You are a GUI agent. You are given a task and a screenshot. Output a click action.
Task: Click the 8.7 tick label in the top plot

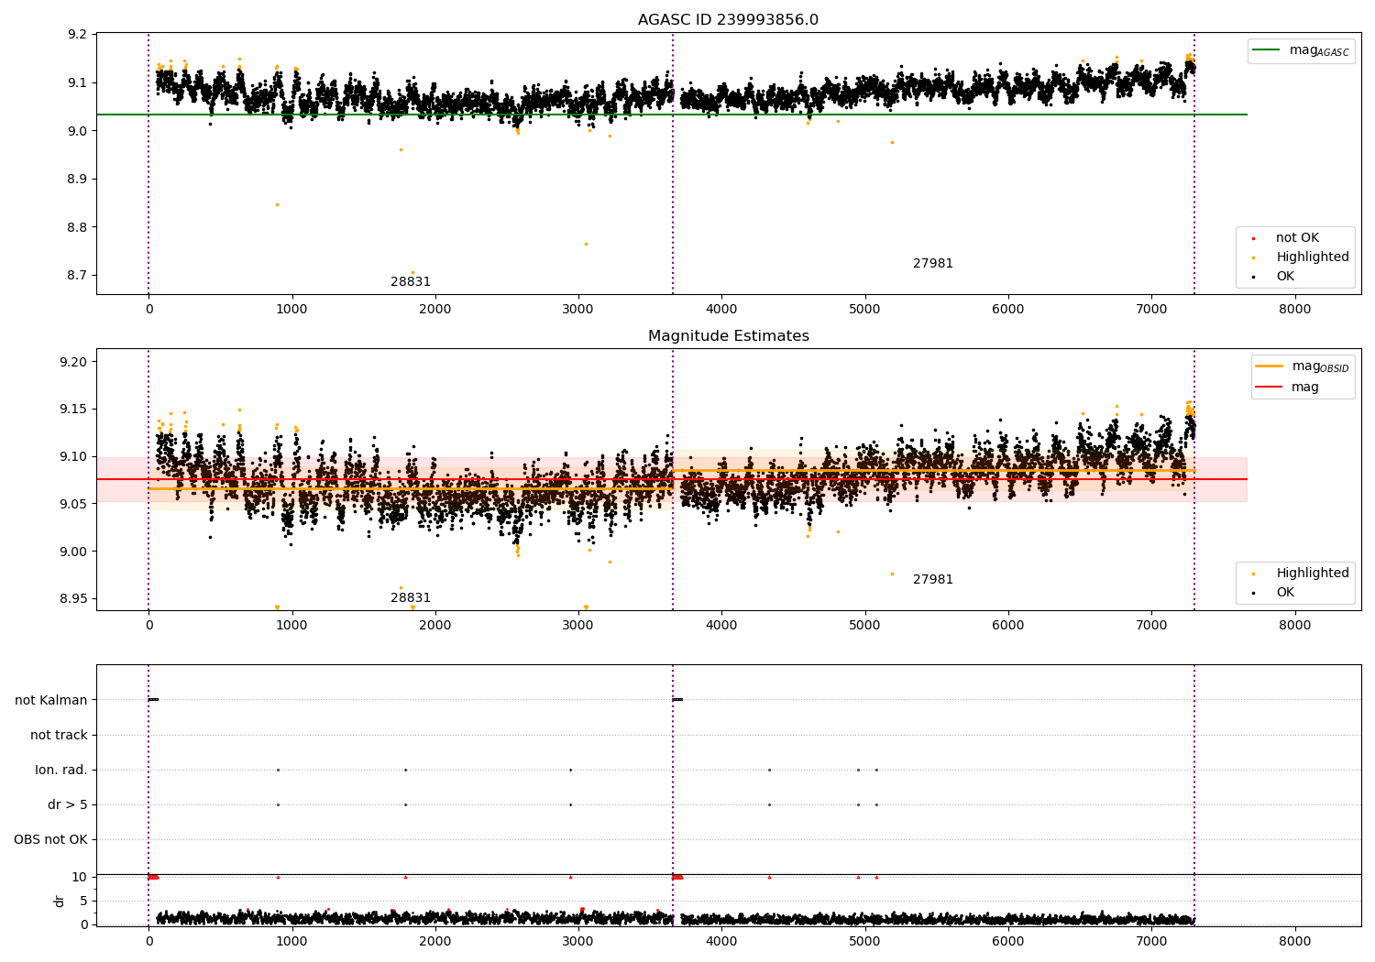click(77, 276)
